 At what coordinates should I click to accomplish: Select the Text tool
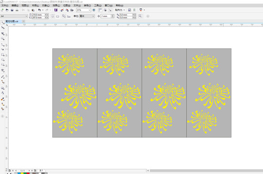click(2, 71)
